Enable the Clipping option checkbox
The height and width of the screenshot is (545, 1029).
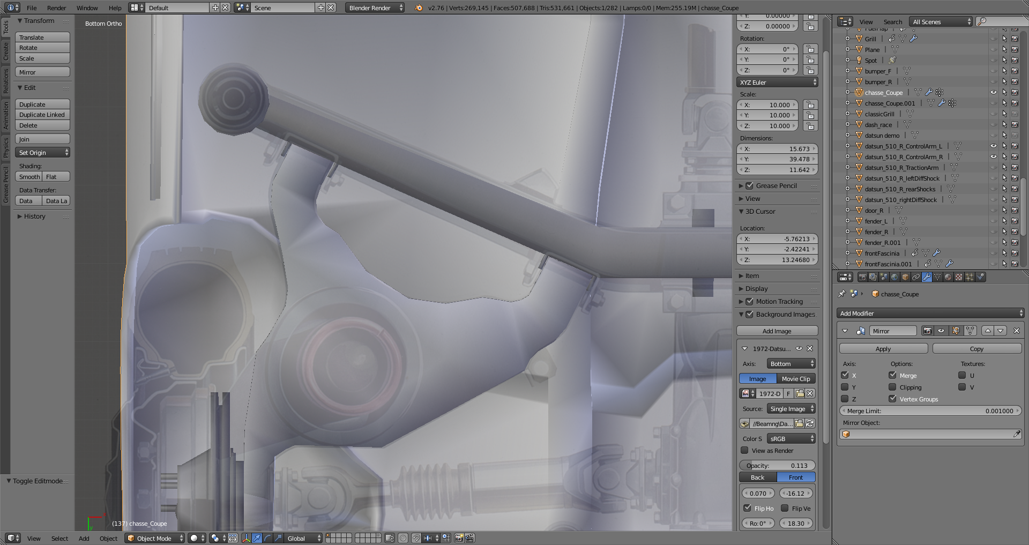(x=892, y=387)
